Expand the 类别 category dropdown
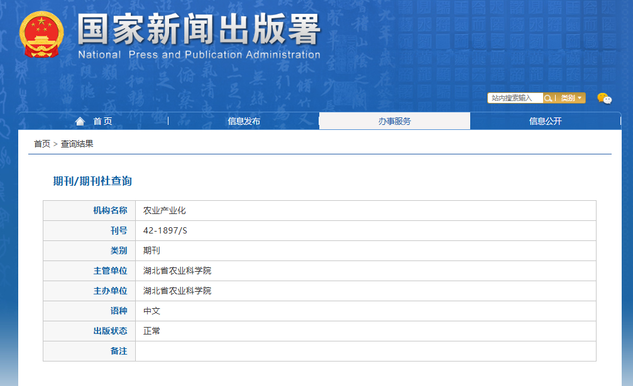The width and height of the screenshot is (633, 386). 571,98
